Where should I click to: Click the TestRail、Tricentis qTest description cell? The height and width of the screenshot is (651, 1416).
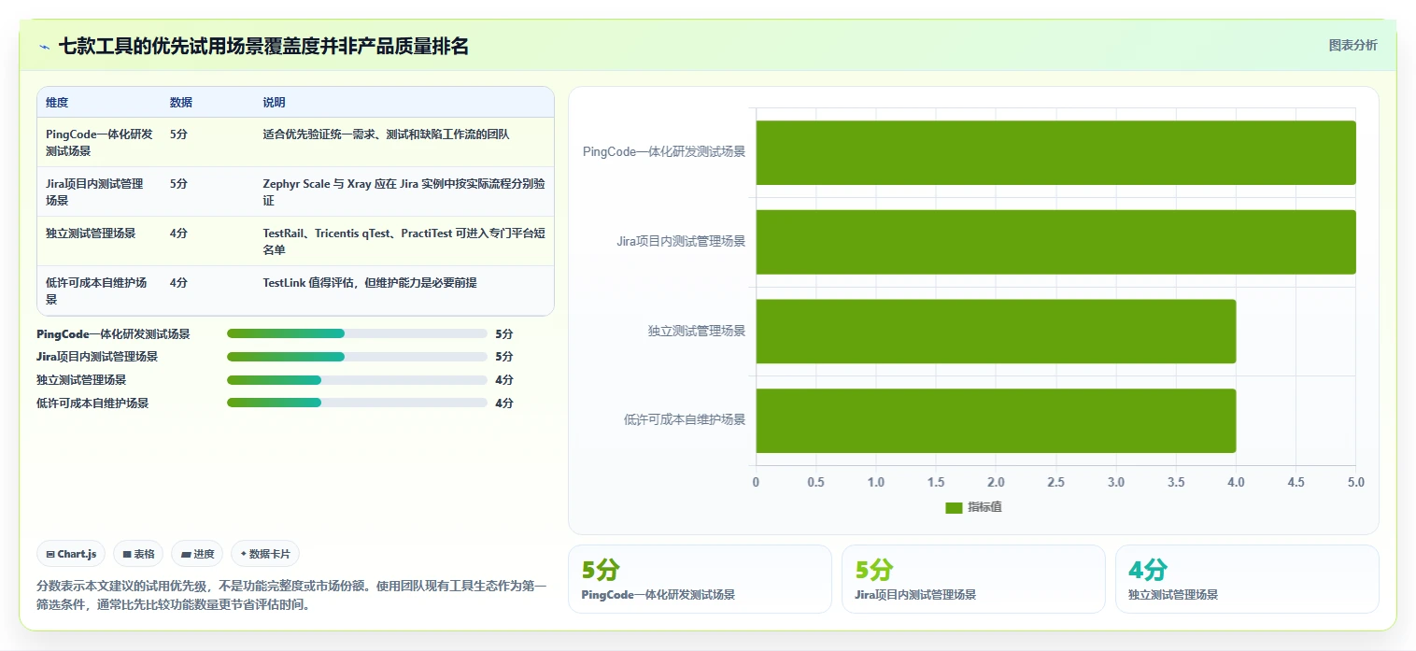[x=404, y=241]
